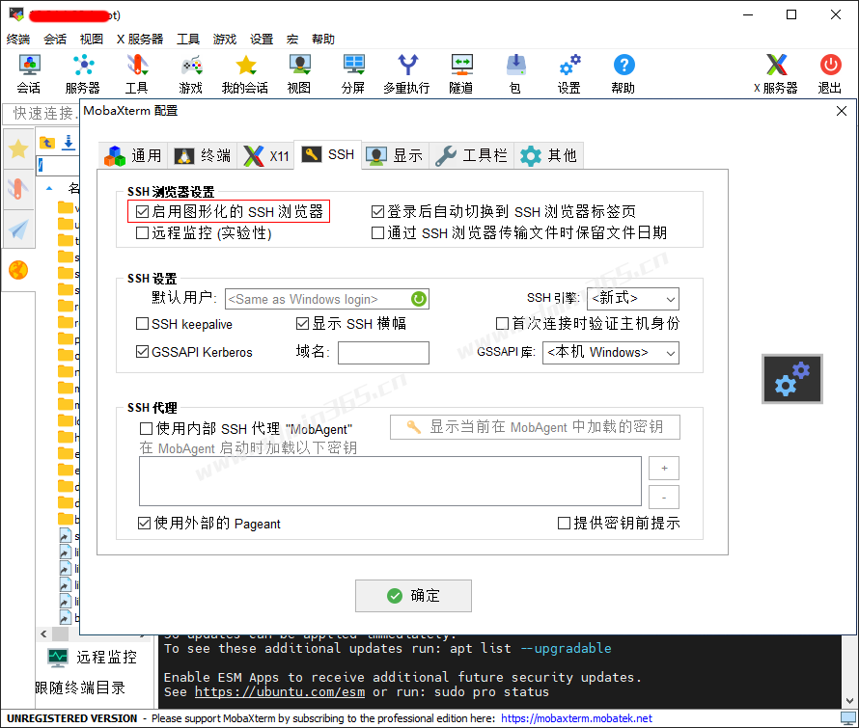859x728 pixels.
Task: Switch to the 显示 config tab
Action: pyautogui.click(x=395, y=155)
